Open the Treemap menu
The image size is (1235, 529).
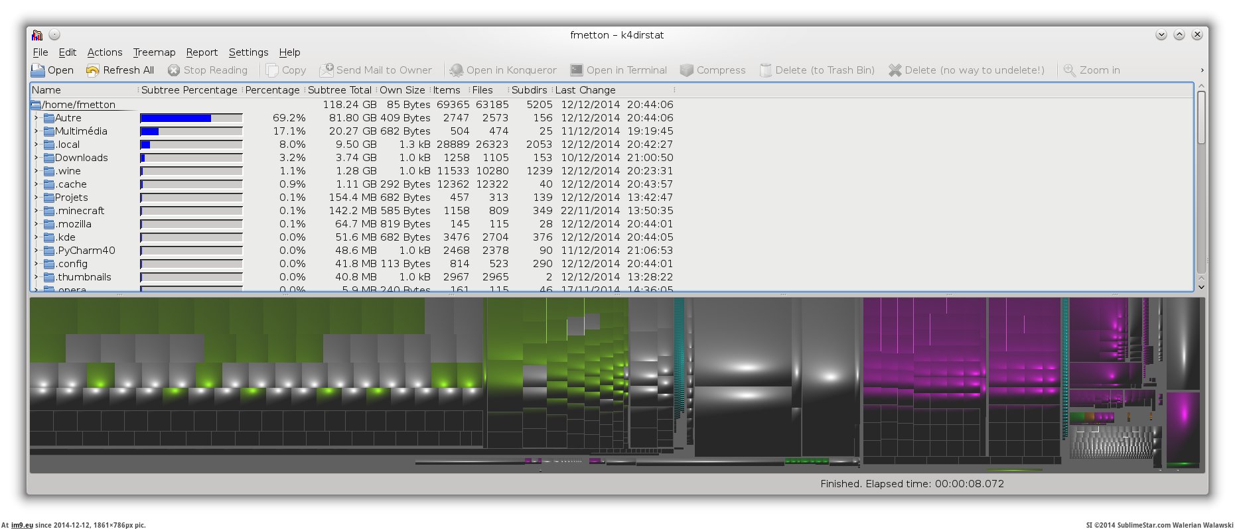coord(154,52)
